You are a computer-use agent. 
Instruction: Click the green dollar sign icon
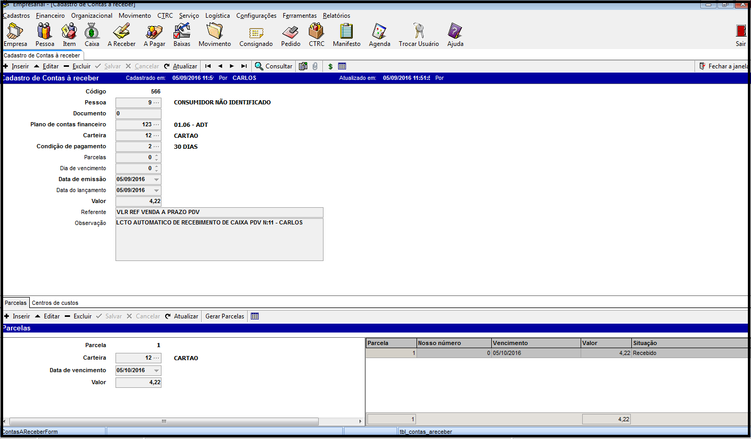tap(330, 66)
